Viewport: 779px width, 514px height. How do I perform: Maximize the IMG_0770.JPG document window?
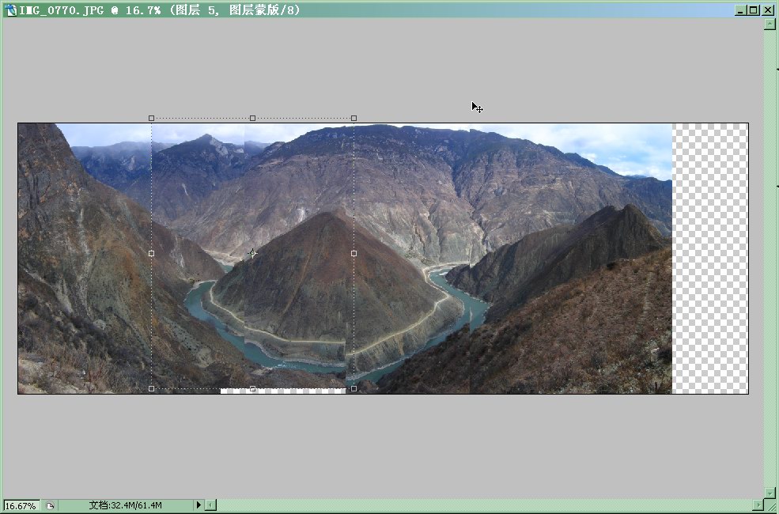pyautogui.click(x=753, y=10)
